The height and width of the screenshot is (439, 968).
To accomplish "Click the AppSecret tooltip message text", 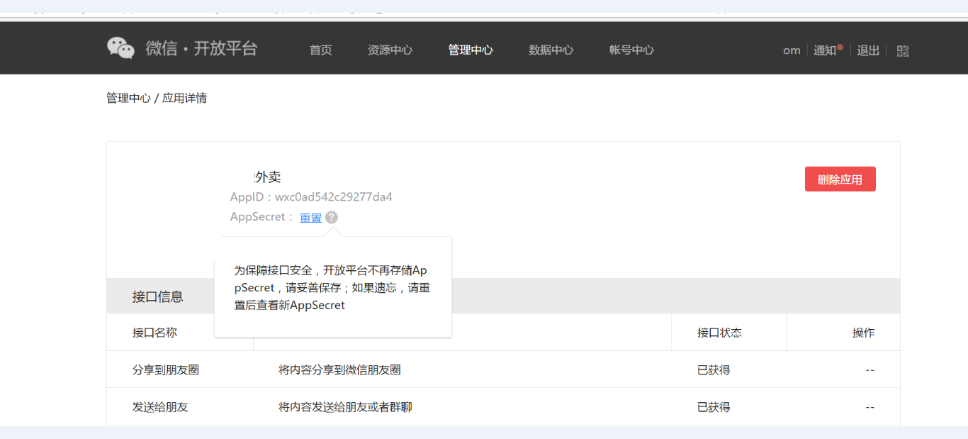I will pos(332,288).
